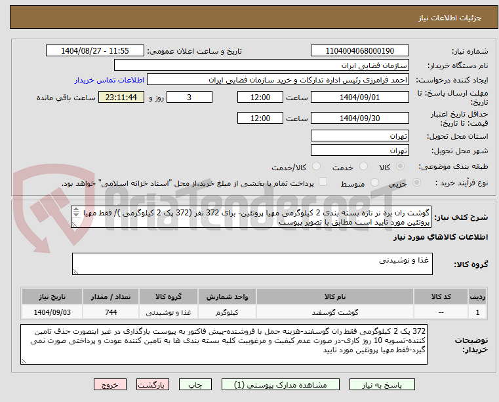Select the کالا radio button
The width and height of the screenshot is (499, 402).
tap(401, 166)
